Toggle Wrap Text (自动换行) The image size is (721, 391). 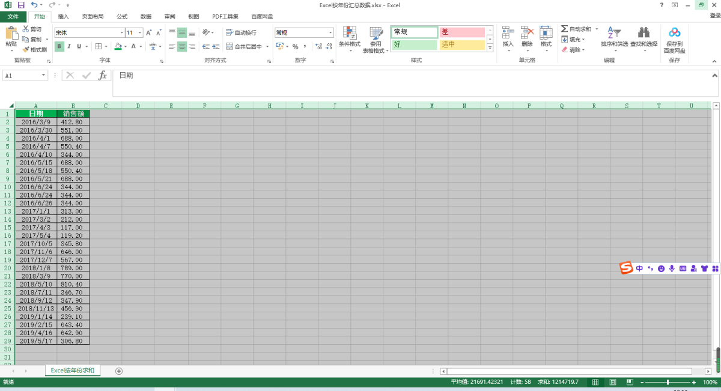tap(241, 32)
